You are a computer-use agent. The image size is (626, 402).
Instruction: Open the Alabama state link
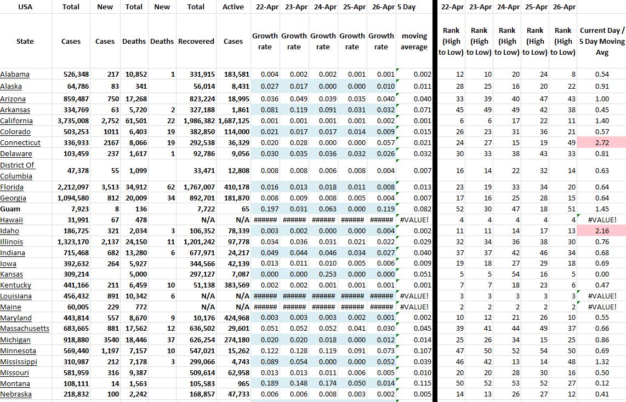pyautogui.click(x=15, y=74)
